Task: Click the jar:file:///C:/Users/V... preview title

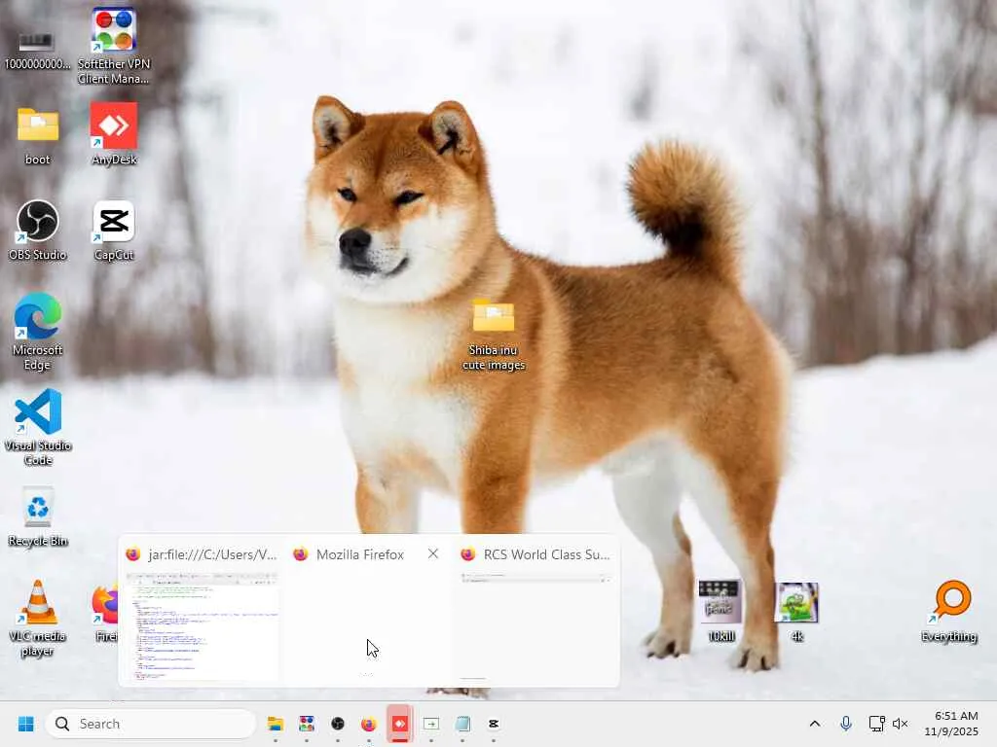Action: [212, 554]
